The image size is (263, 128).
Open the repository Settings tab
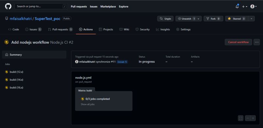183,29
